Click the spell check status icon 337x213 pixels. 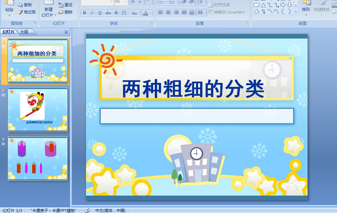(x=87, y=210)
